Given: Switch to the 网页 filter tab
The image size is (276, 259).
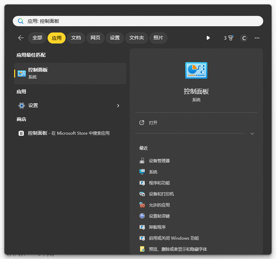Looking at the screenshot, I should (x=96, y=38).
